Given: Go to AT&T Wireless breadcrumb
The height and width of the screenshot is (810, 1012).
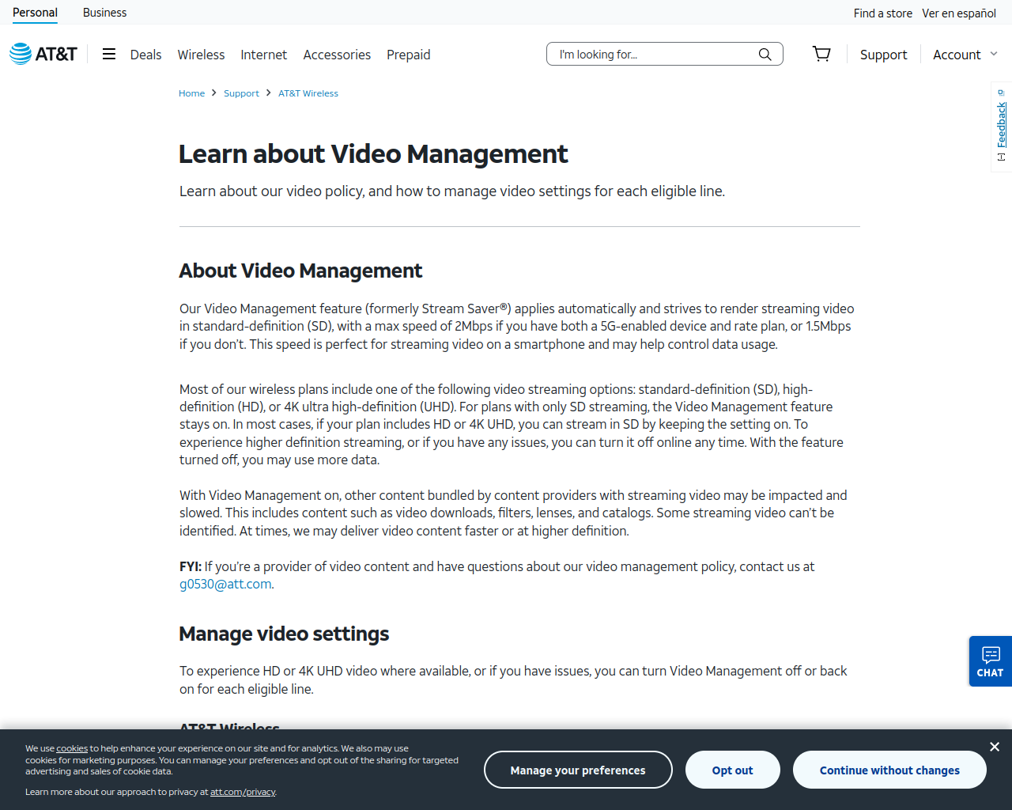Looking at the screenshot, I should [x=308, y=93].
